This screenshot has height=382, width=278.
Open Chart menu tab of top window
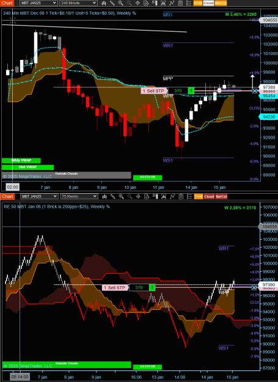pos(7,3)
